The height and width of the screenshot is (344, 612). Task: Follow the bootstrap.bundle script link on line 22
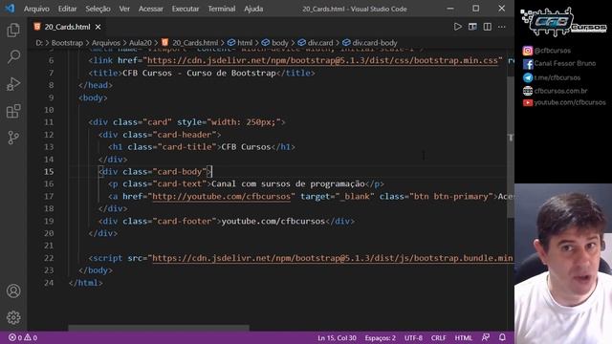tap(333, 258)
